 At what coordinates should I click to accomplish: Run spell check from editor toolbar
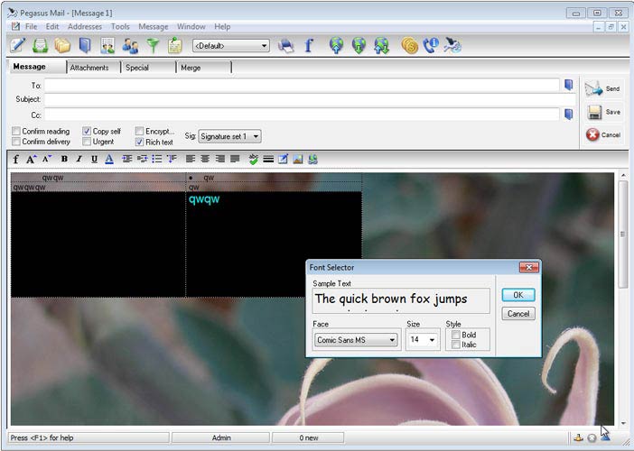tap(254, 160)
